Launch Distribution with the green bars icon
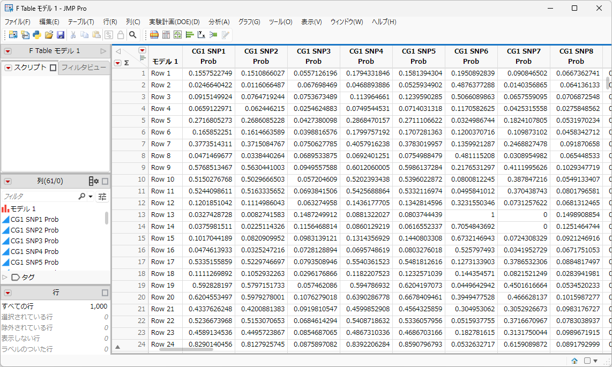Viewport: 612px width, 367px height. tap(190, 35)
